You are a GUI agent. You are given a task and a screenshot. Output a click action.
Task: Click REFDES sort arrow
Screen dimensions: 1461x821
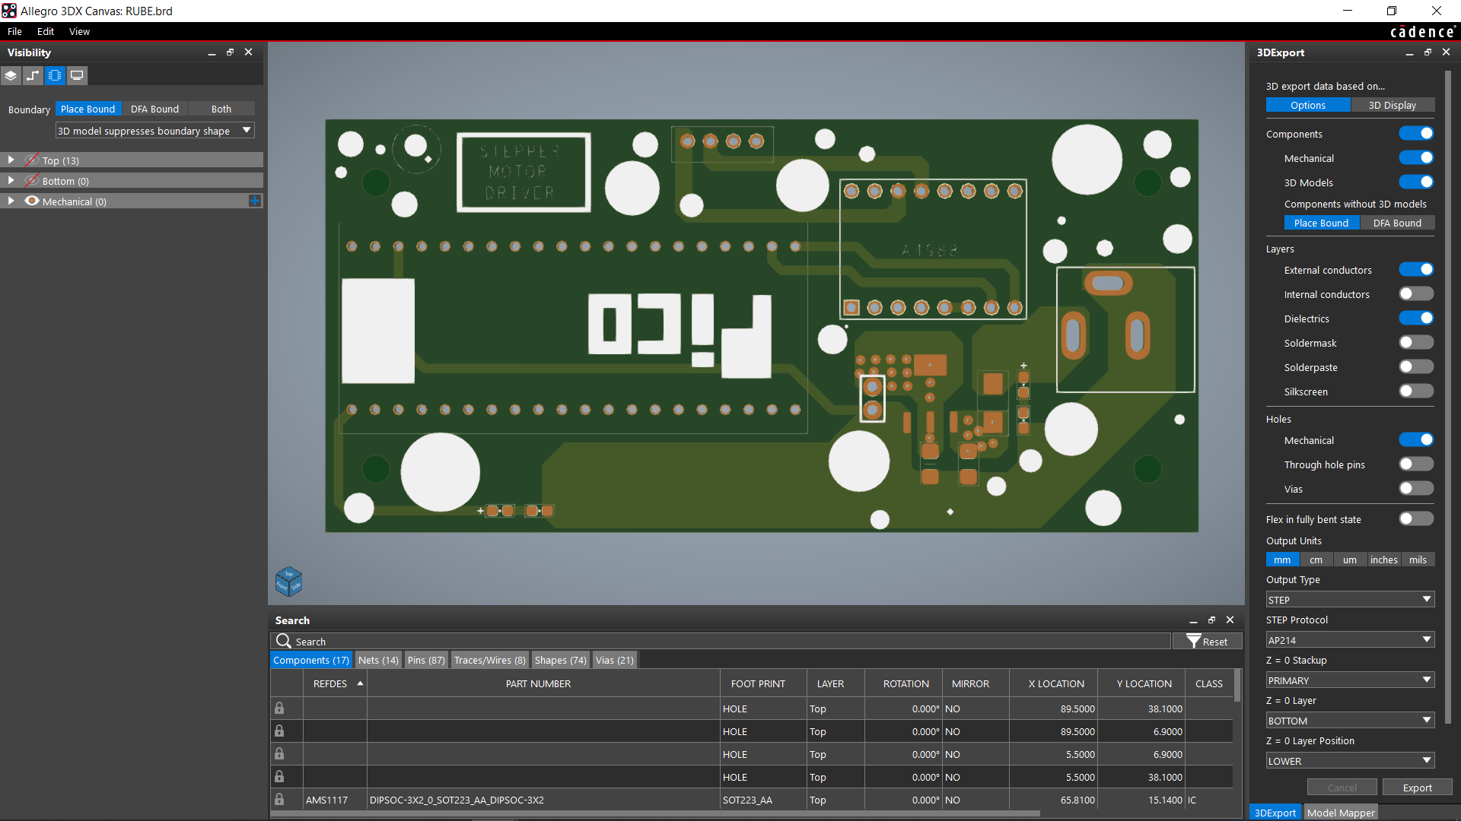click(360, 683)
